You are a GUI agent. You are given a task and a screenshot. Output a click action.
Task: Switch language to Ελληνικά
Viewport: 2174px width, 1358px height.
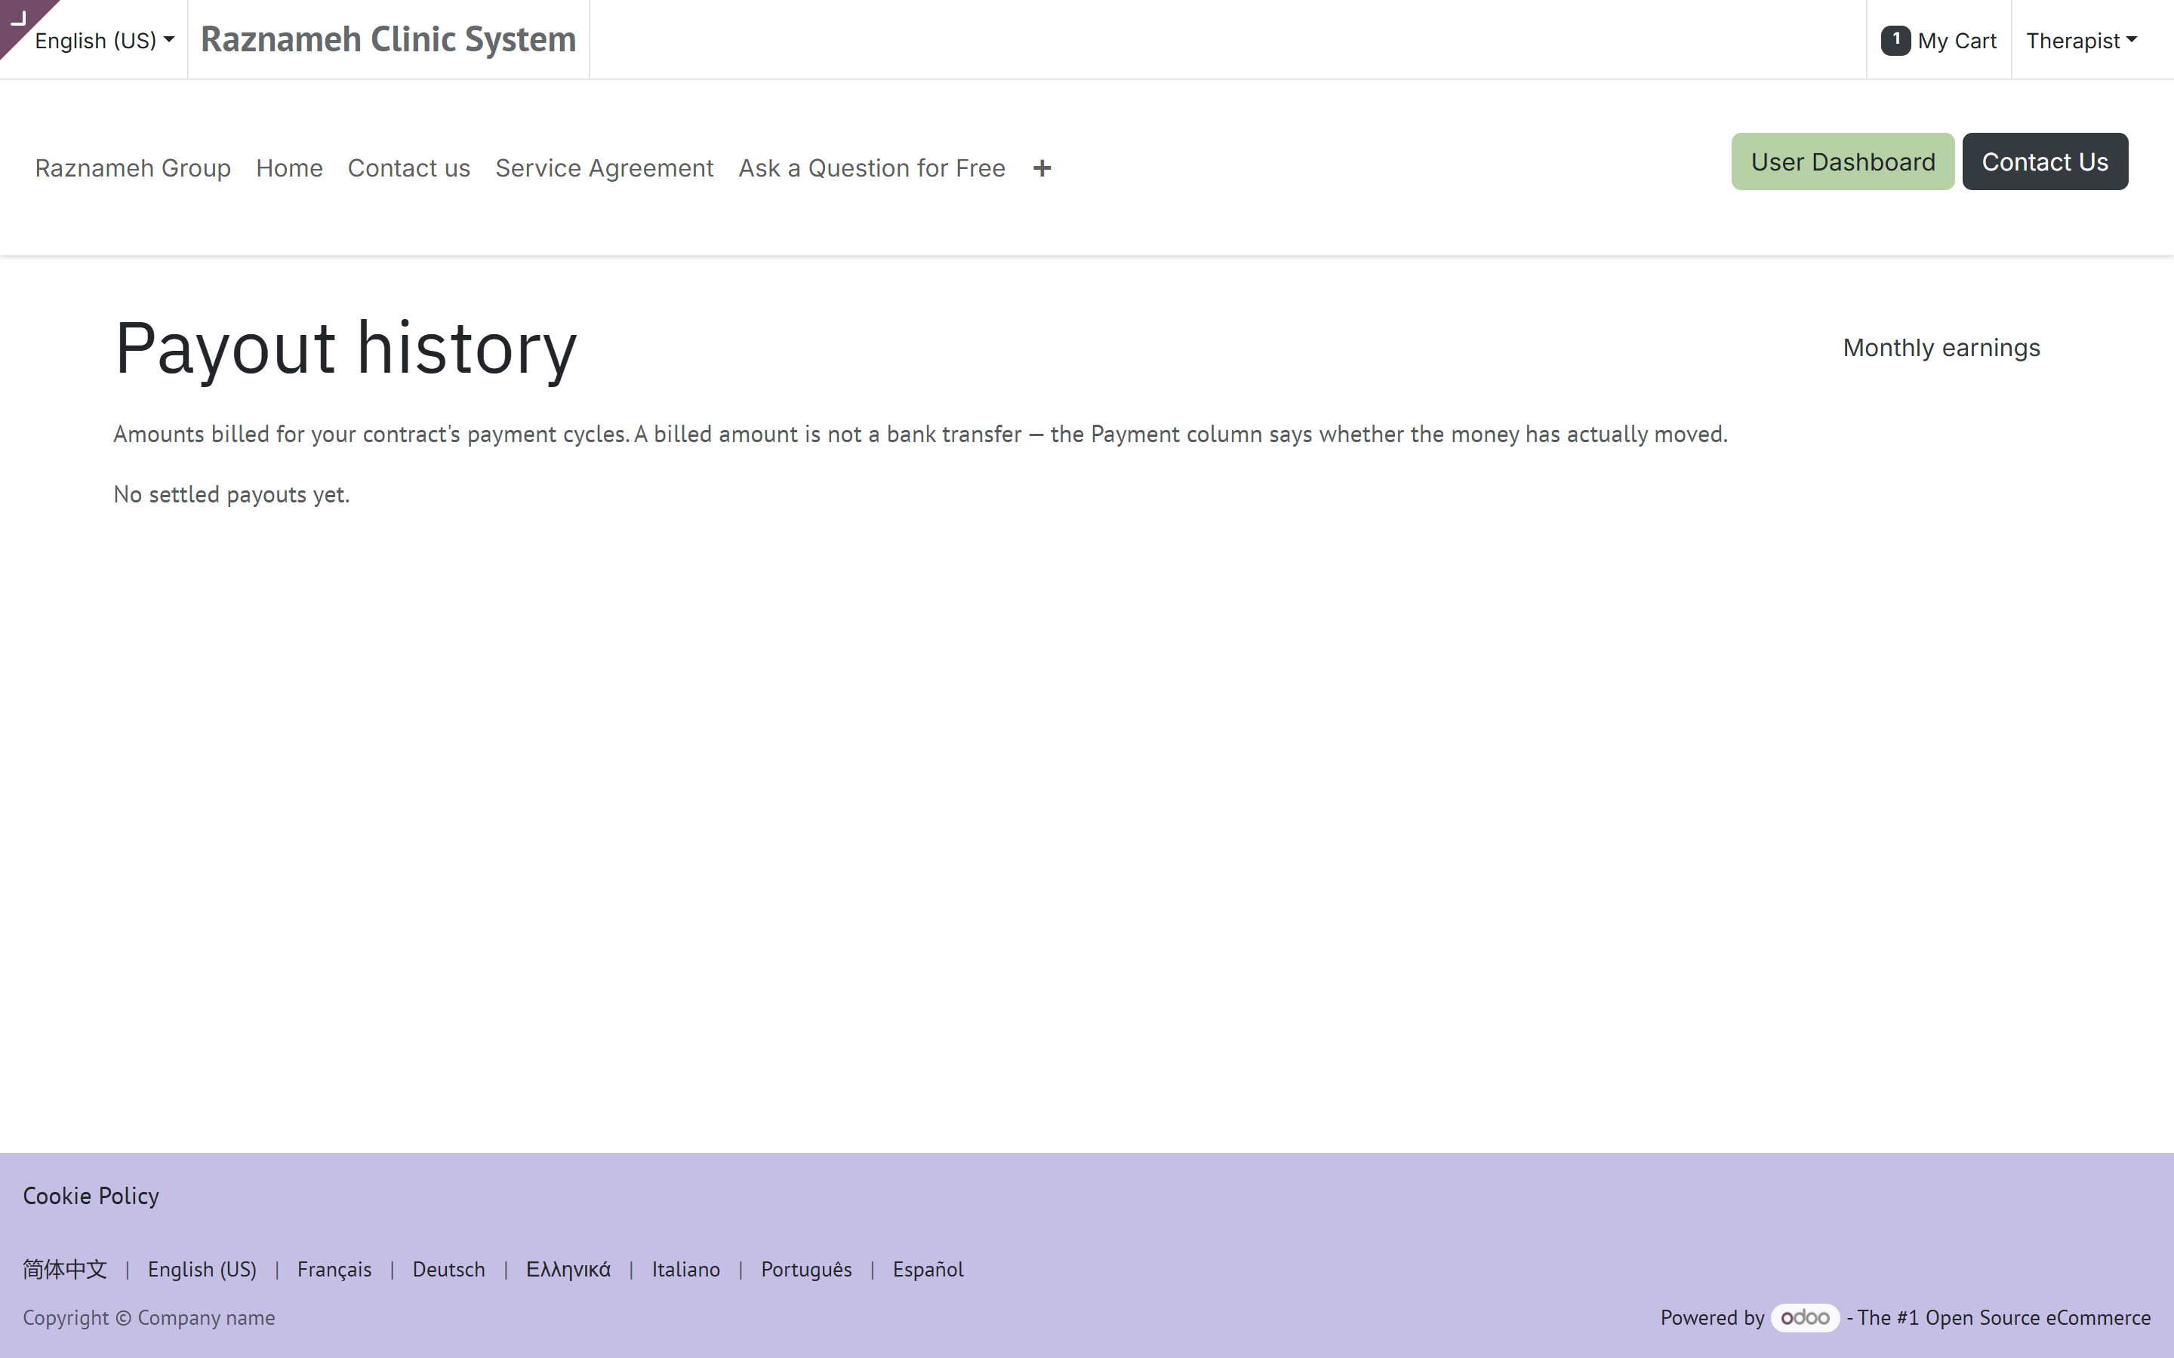click(x=568, y=1269)
